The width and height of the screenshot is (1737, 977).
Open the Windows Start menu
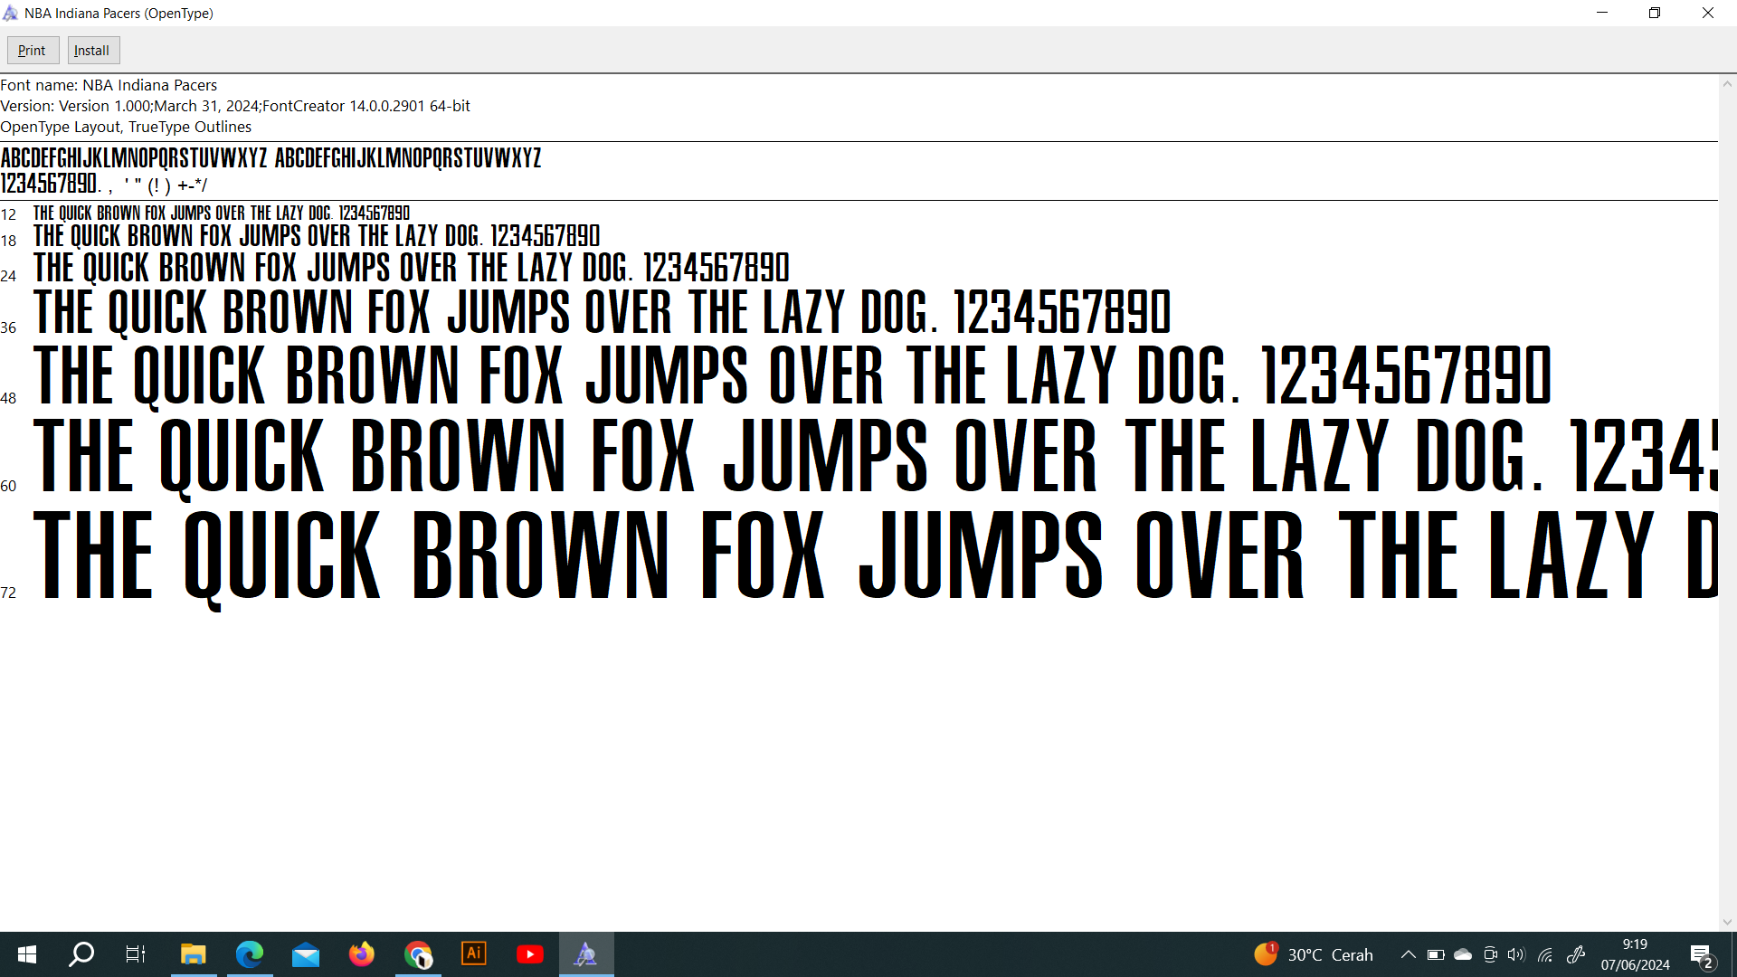tap(27, 954)
